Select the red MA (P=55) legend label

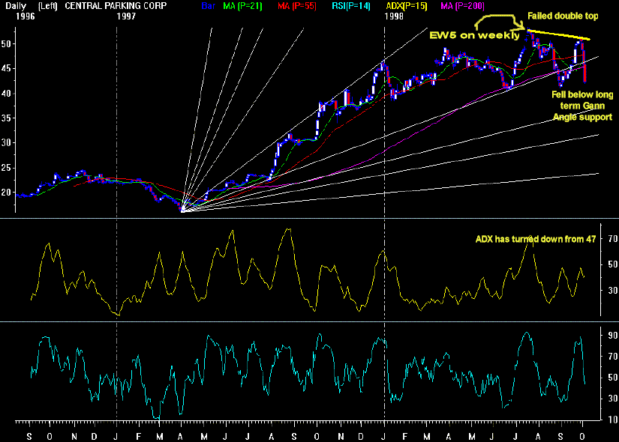pos(297,6)
